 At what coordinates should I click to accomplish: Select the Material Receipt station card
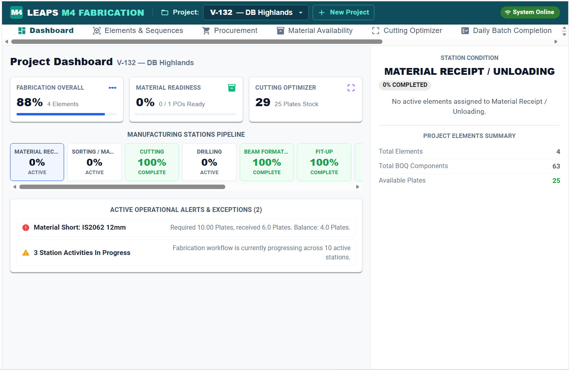coord(37,162)
